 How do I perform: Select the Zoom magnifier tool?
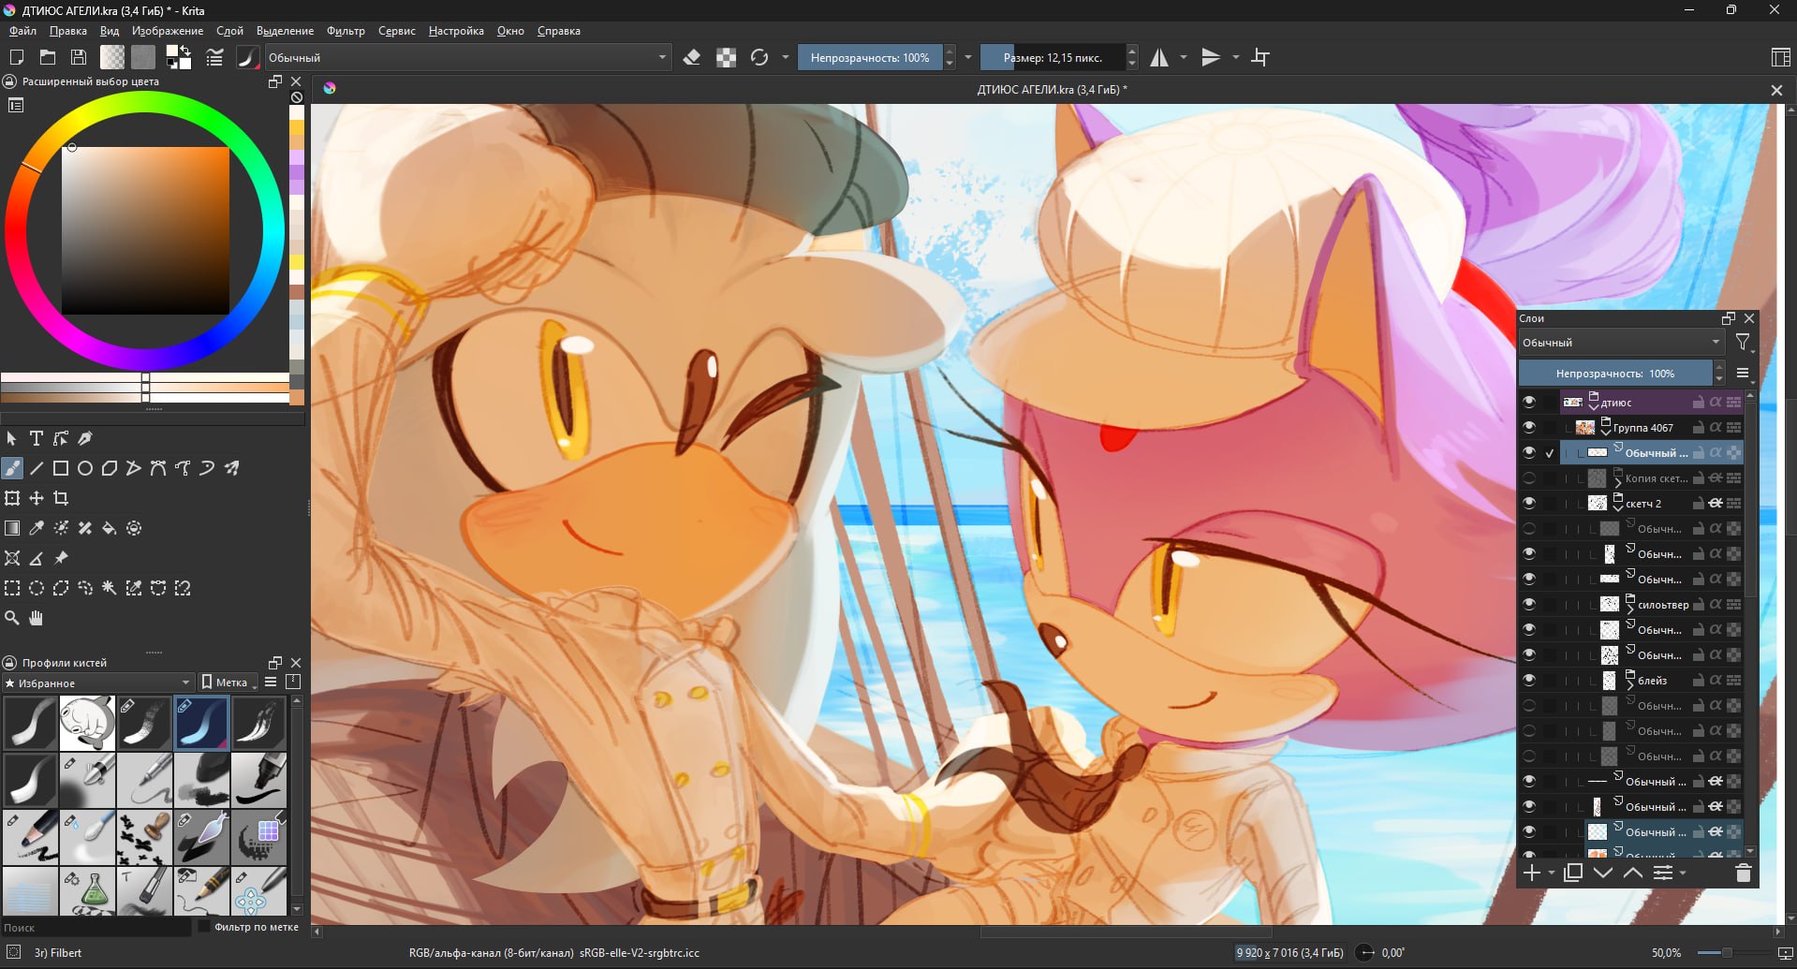point(12,618)
